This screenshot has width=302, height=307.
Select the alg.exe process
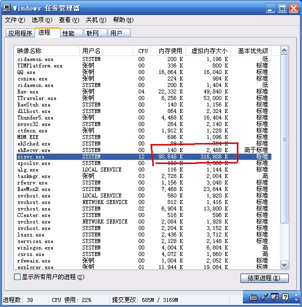pos(144,169)
